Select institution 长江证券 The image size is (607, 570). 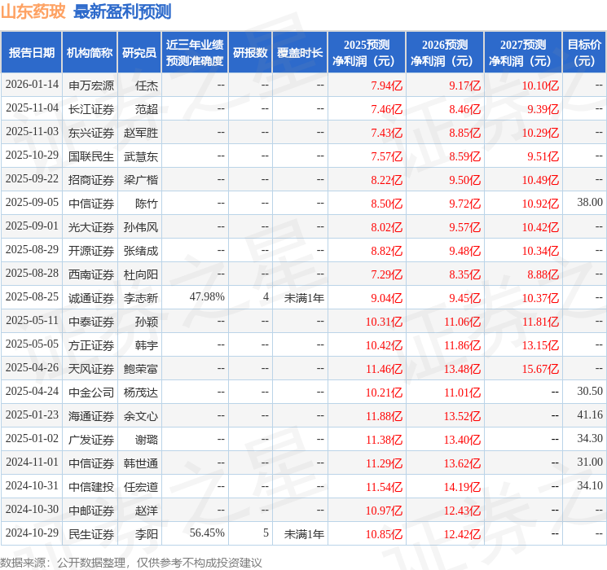click(91, 109)
